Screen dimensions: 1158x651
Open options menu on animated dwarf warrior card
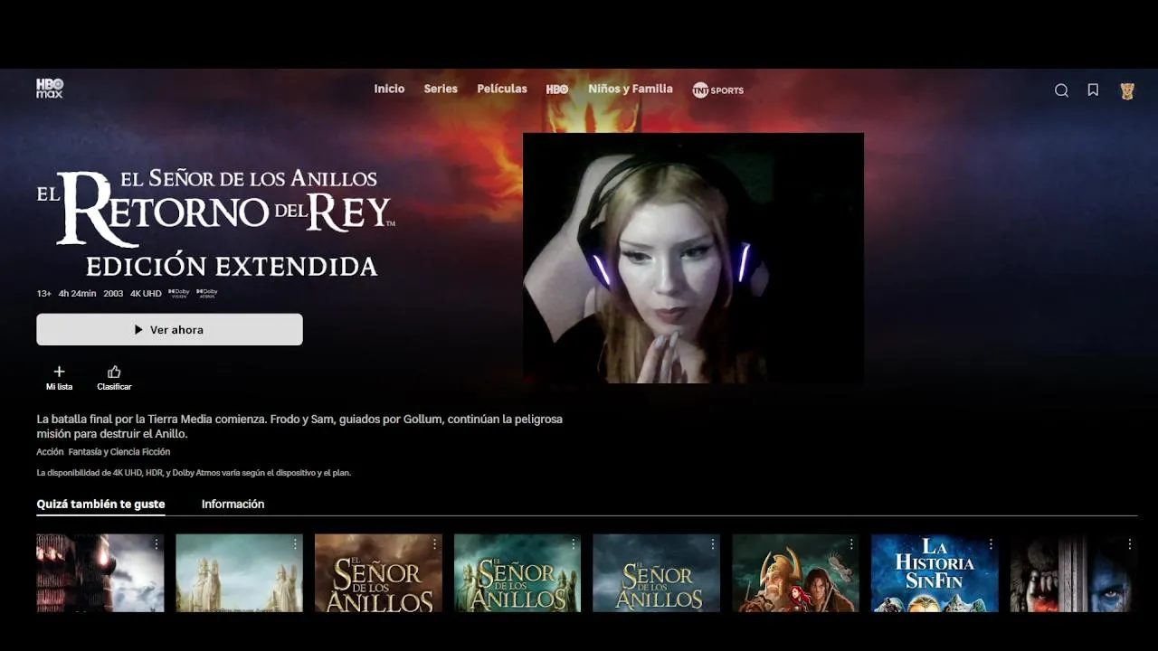point(851,544)
